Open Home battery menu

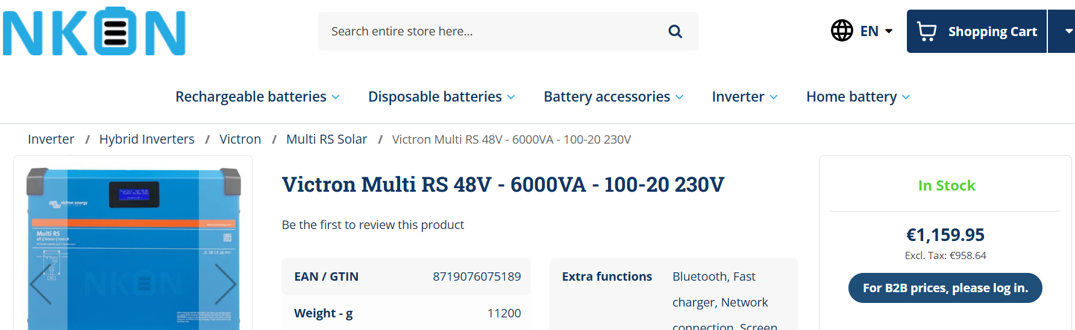(x=857, y=97)
